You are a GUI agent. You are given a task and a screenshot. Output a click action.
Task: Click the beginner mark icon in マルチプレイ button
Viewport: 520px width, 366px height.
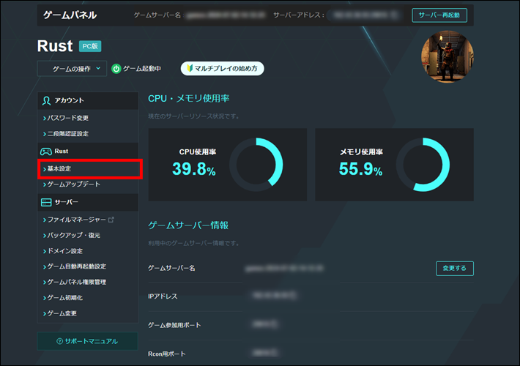[x=190, y=68]
